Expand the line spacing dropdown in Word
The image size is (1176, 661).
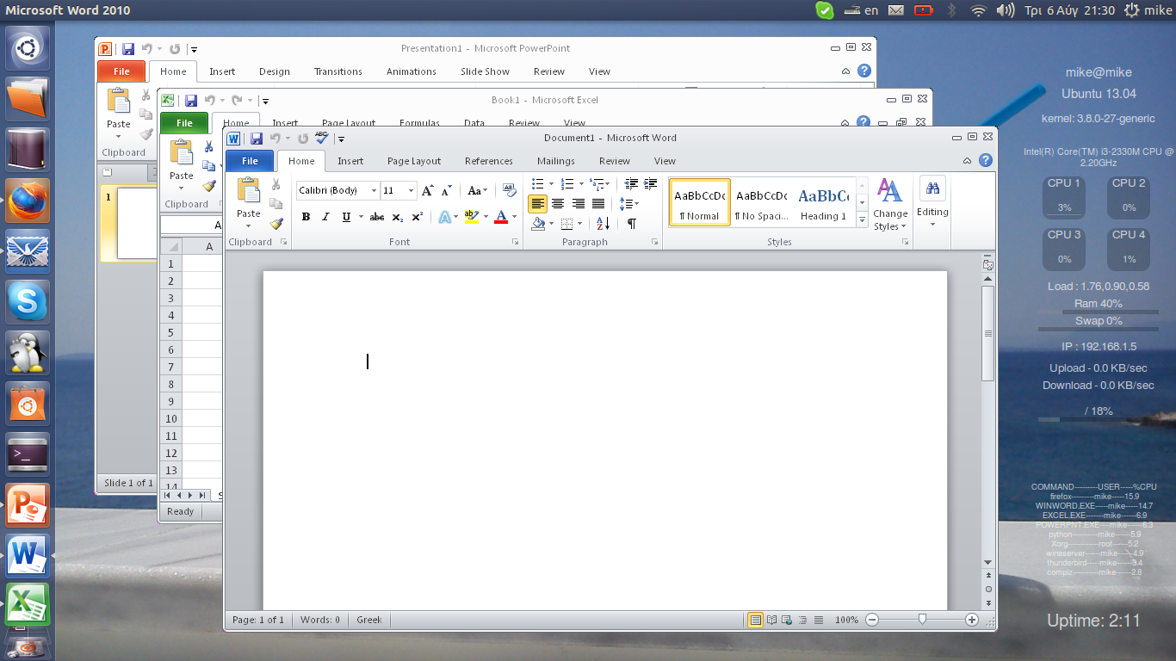629,204
